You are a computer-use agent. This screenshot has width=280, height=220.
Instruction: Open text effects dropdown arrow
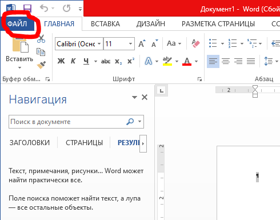coord(157,62)
